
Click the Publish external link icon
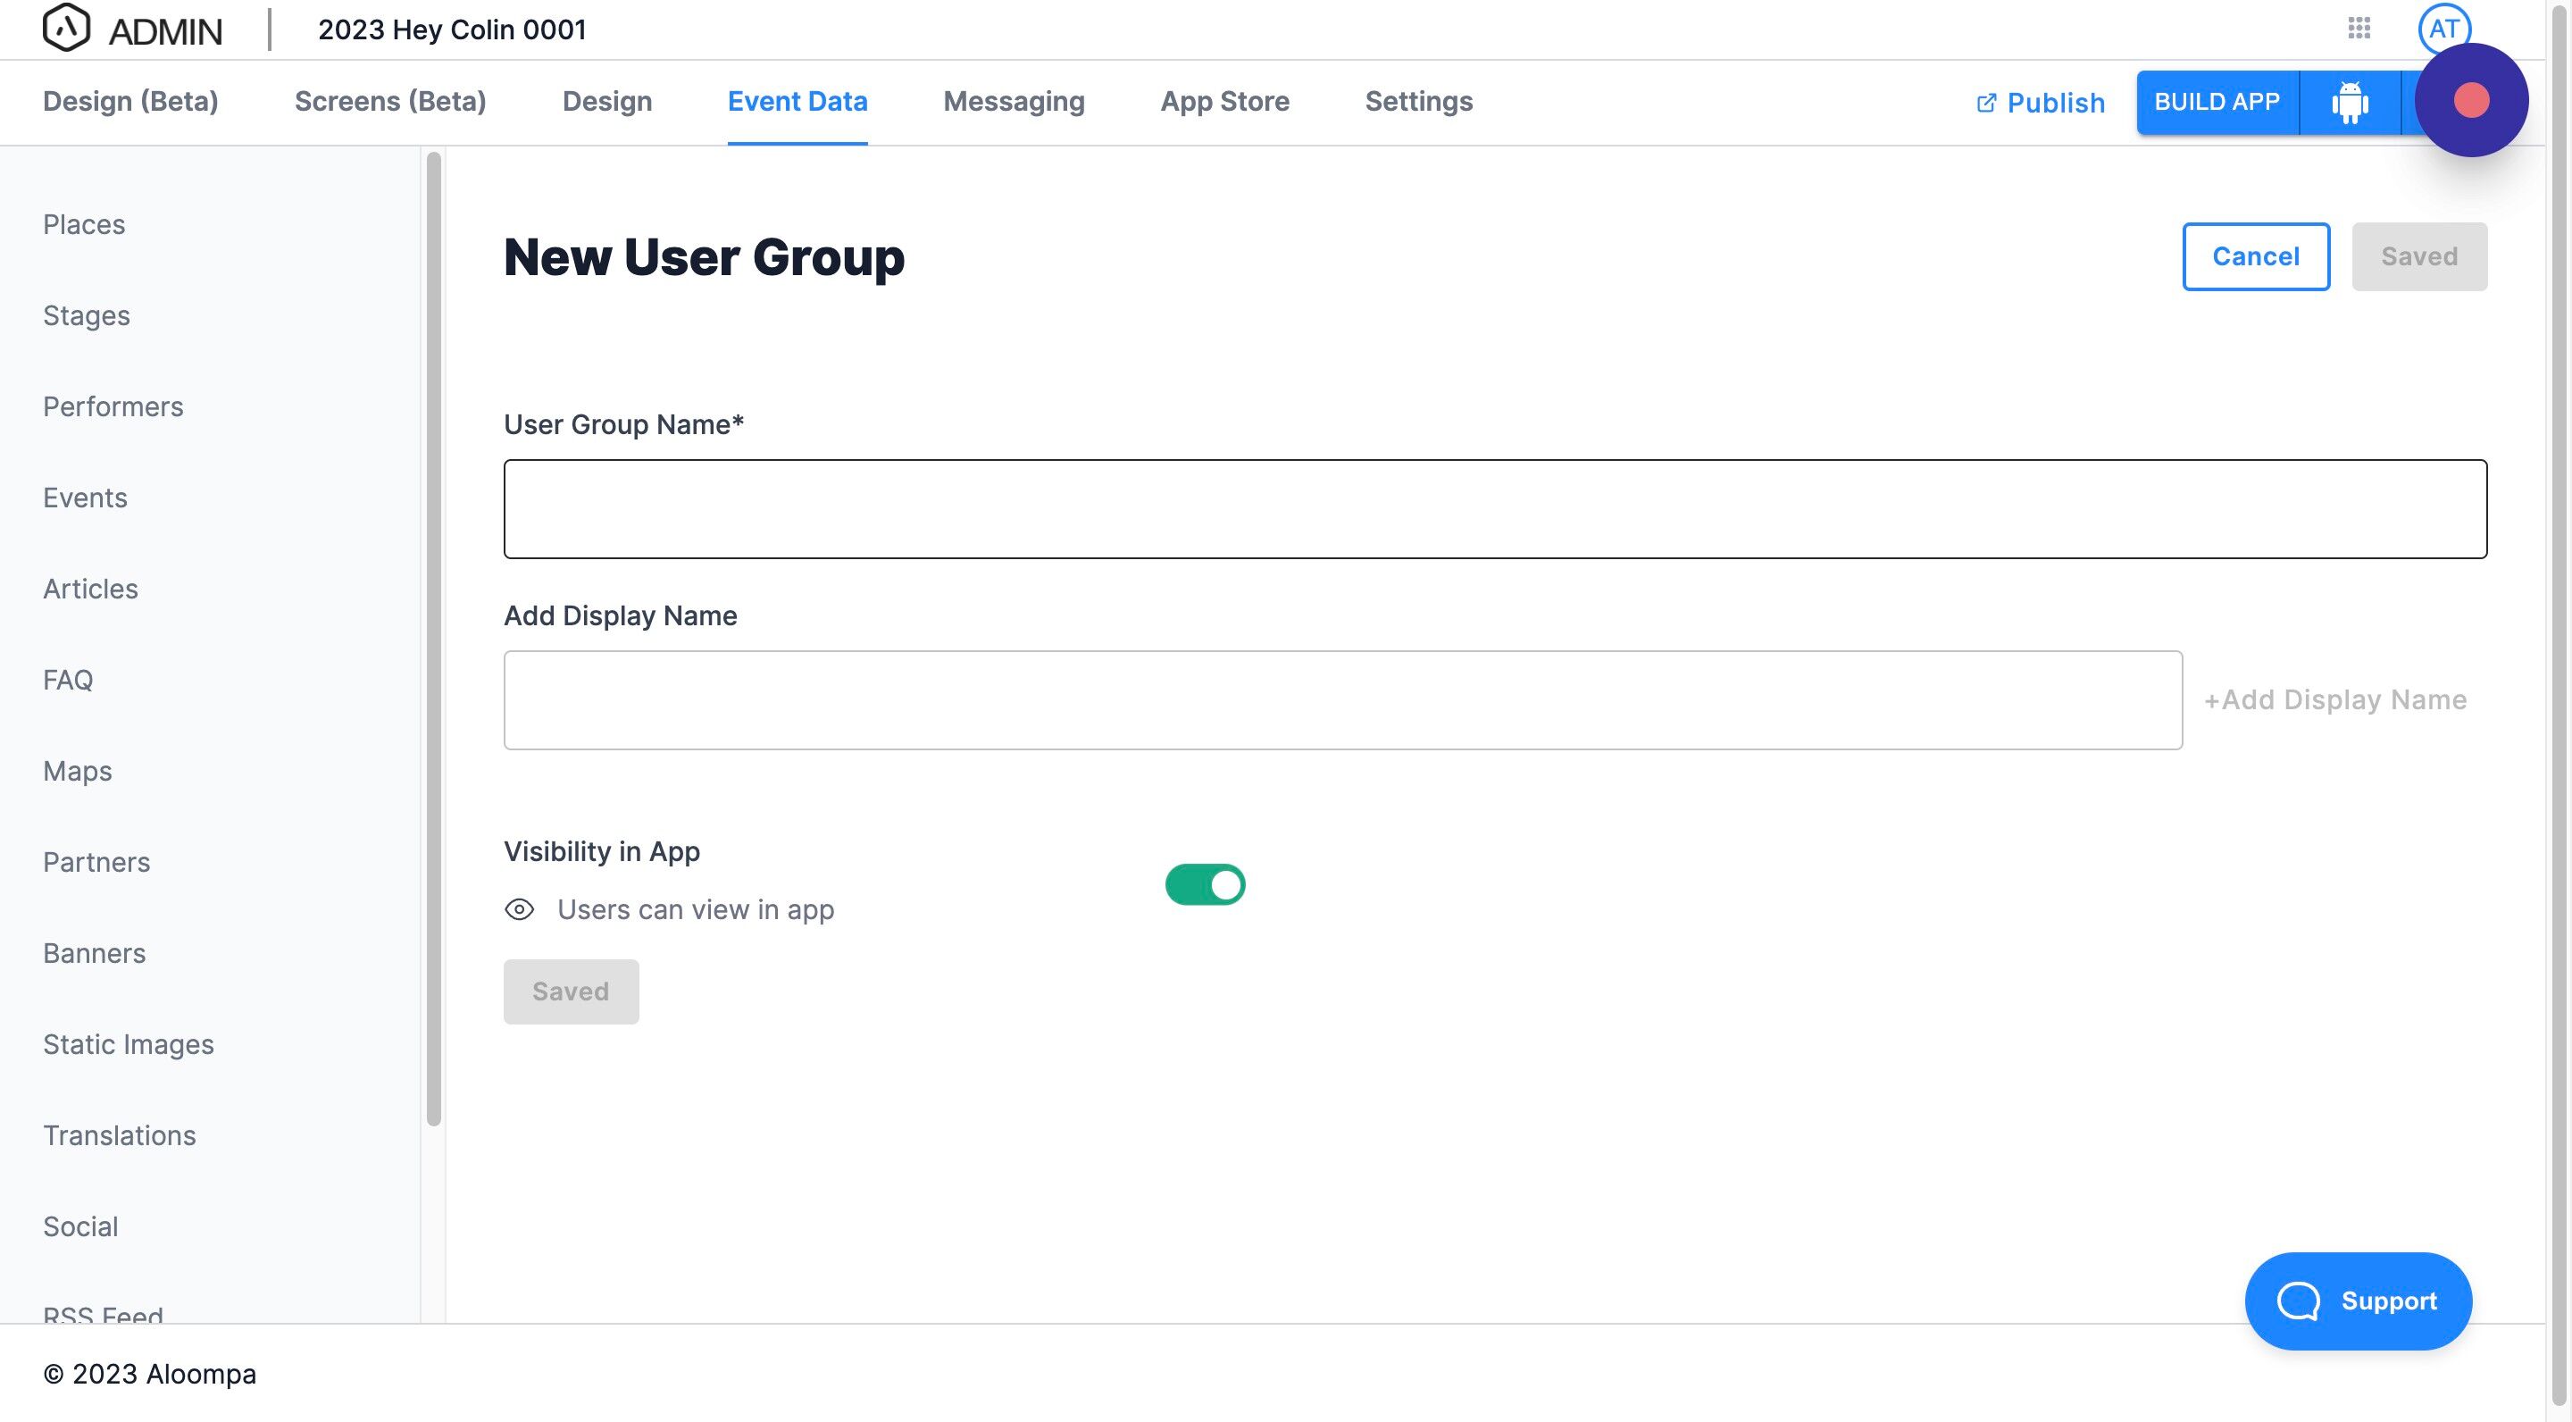(x=1986, y=103)
